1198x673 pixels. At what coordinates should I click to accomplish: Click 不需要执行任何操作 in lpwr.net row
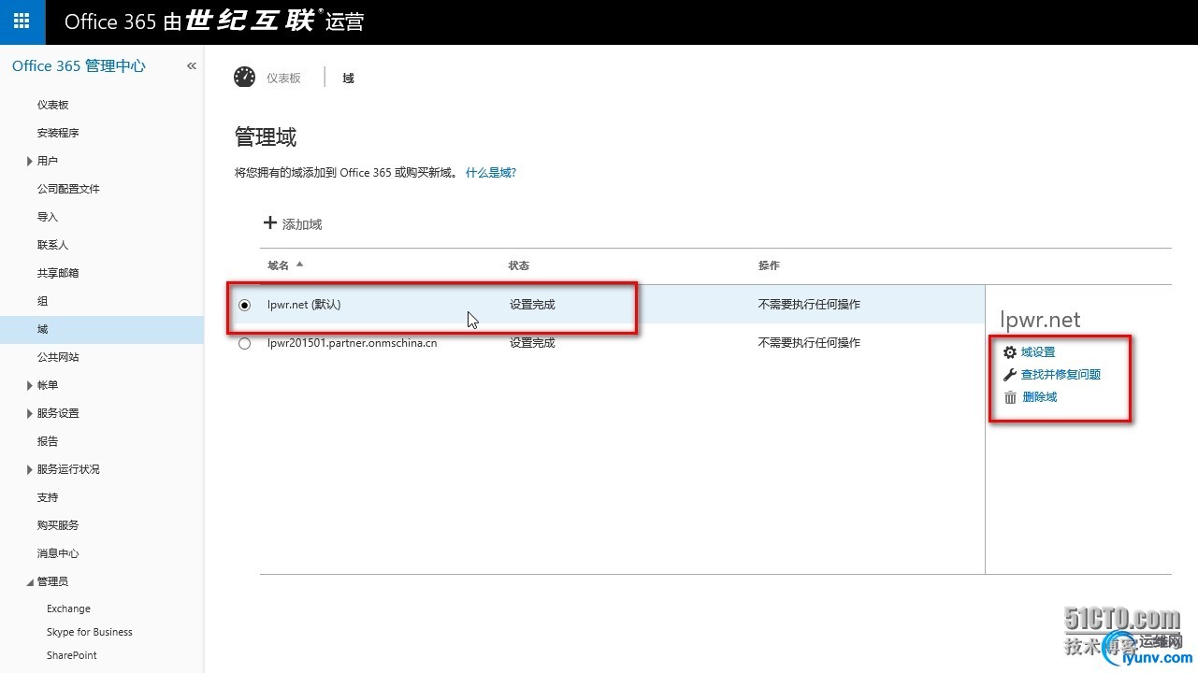coord(809,305)
